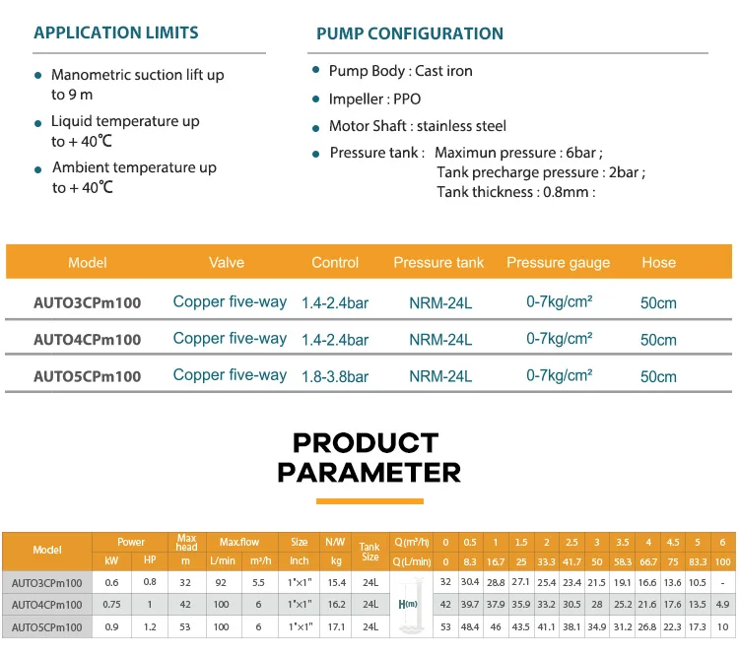Viewport: 739px width, 655px height.
Task: Click the Valve column header
Action: click(227, 262)
